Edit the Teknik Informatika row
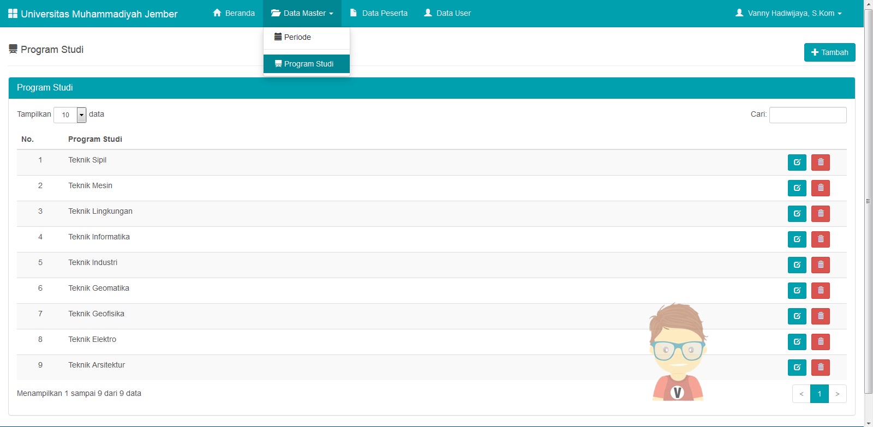Image resolution: width=873 pixels, height=427 pixels. pyautogui.click(x=797, y=239)
